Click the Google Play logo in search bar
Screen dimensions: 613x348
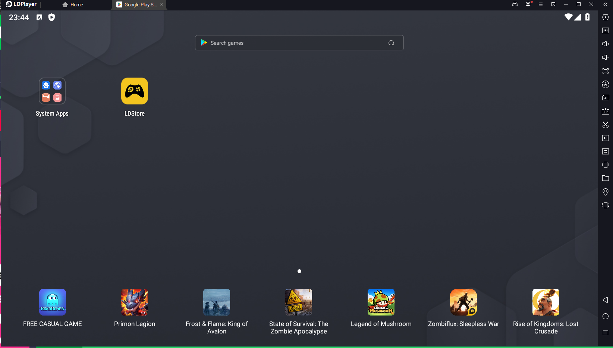[204, 43]
